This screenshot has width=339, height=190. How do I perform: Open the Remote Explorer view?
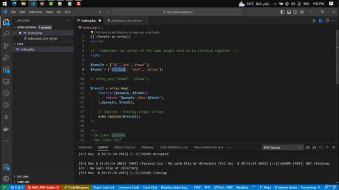6,81
